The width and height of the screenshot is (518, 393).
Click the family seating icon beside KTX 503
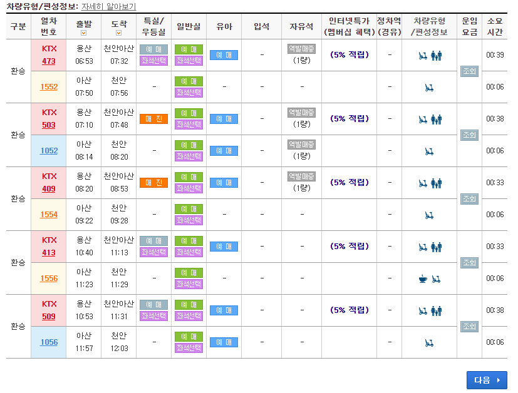[436, 118]
